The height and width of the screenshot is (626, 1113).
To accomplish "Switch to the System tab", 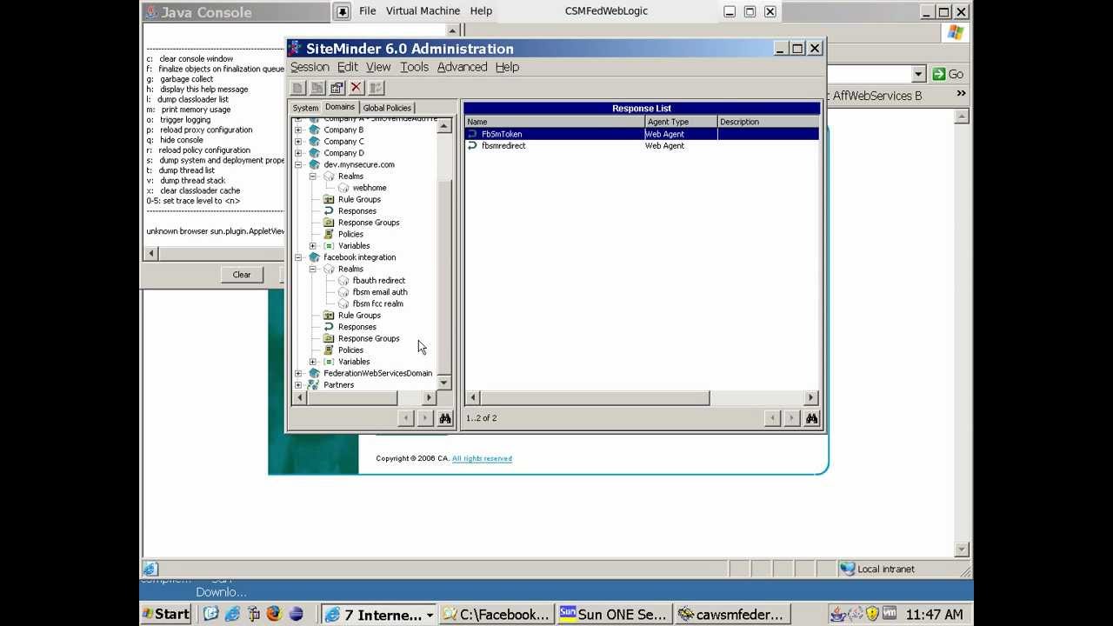I will [x=306, y=108].
